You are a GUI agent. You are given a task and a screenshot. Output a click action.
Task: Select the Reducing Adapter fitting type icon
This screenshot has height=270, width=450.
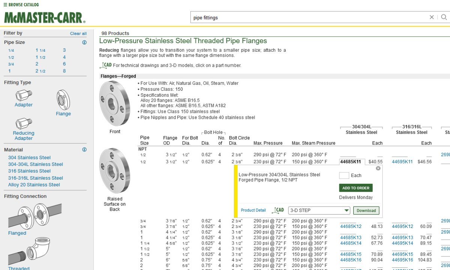24,124
